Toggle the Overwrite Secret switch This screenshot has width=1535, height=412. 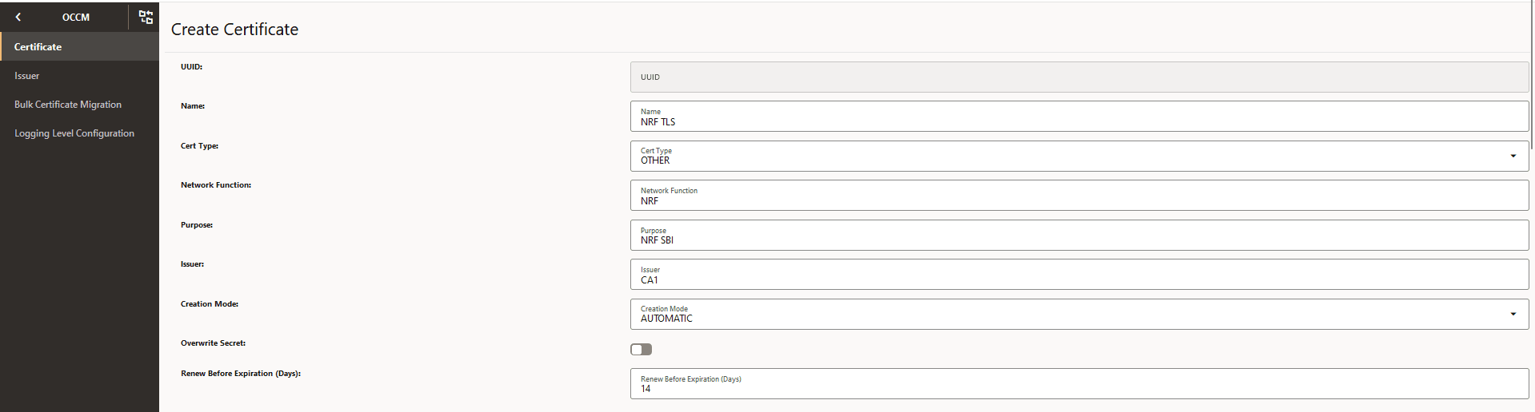[641, 349]
